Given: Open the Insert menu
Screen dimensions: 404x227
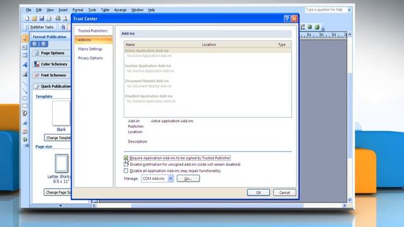Looking at the screenshot, I should tap(63, 10).
